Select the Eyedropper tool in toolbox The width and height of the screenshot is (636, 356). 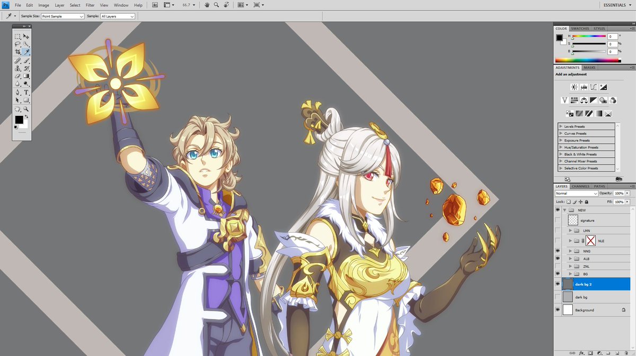coord(26,52)
